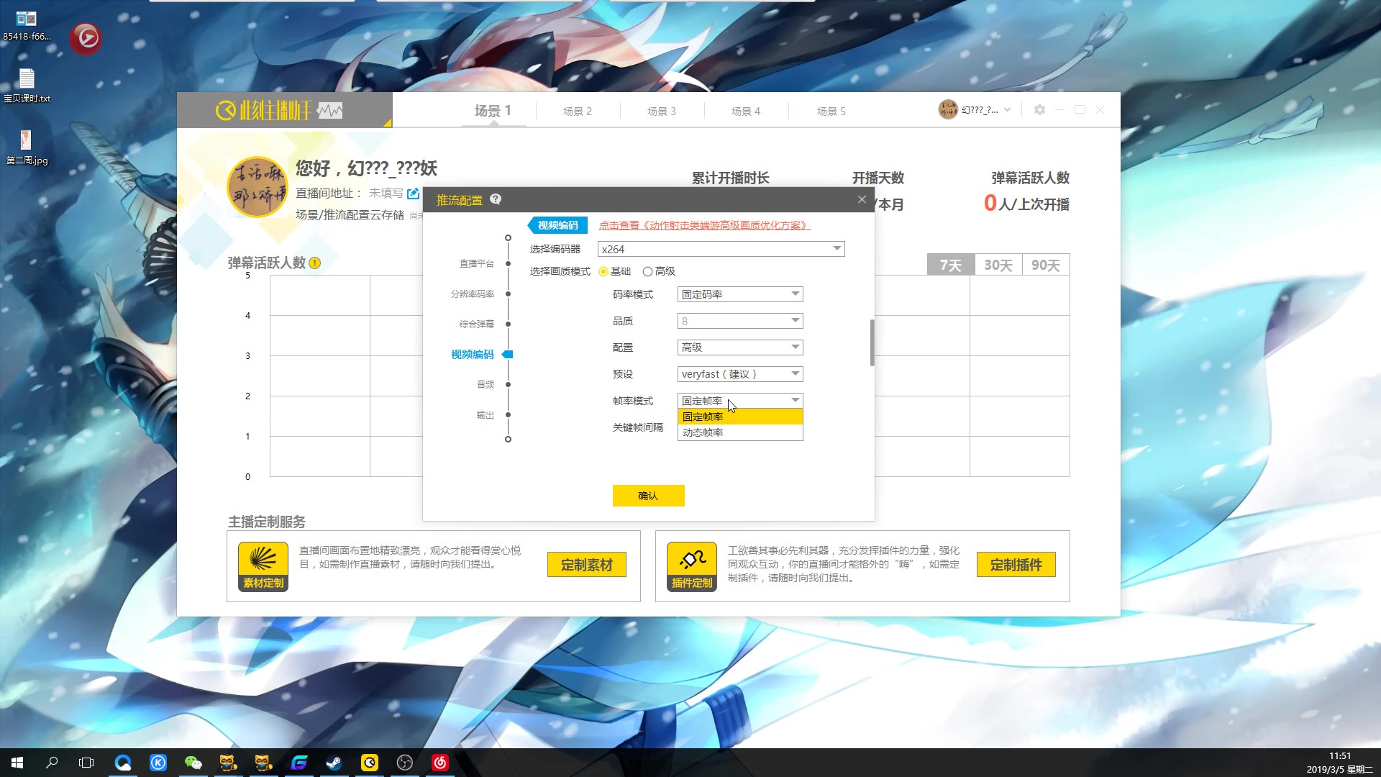Click the link 点击查看动作射击类端游高级画质优化方案
Screen dimensions: 1381x777
[x=703, y=225]
